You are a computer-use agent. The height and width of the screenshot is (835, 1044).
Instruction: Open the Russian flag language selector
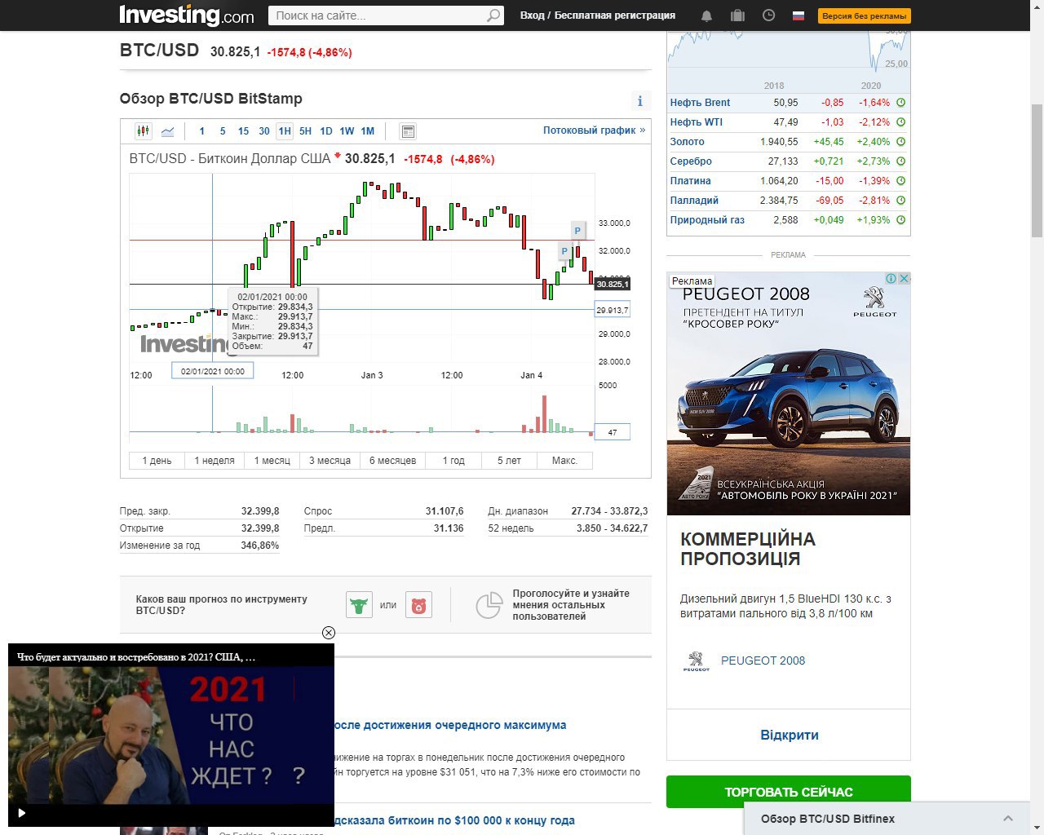point(798,15)
